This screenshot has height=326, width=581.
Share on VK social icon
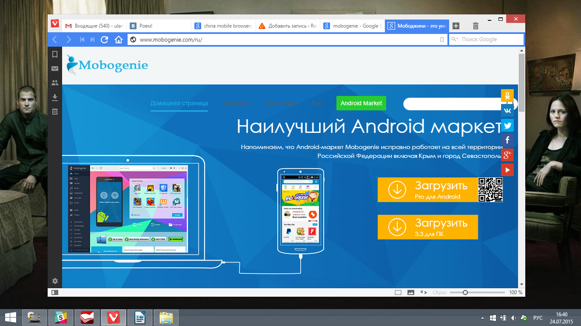[x=507, y=110]
